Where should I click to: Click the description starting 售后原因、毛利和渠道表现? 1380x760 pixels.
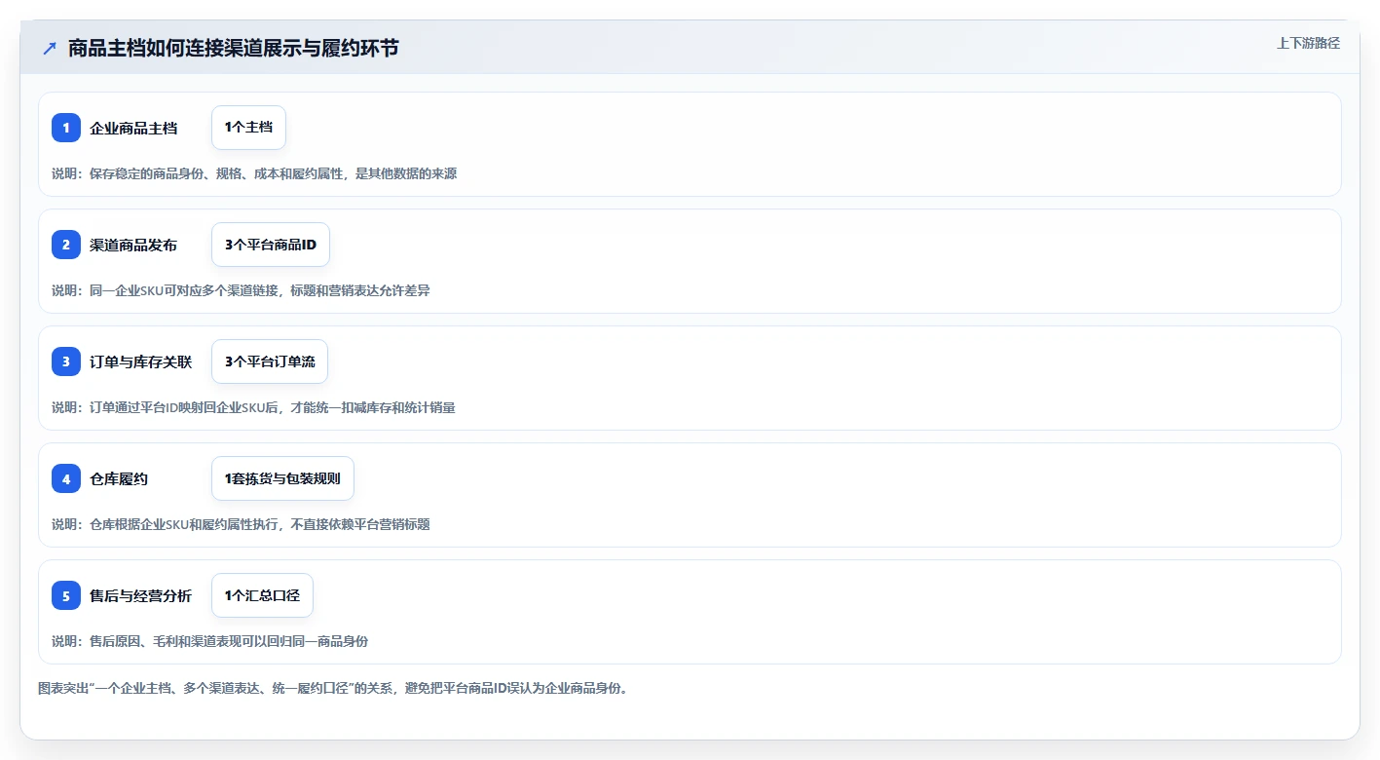209,641
